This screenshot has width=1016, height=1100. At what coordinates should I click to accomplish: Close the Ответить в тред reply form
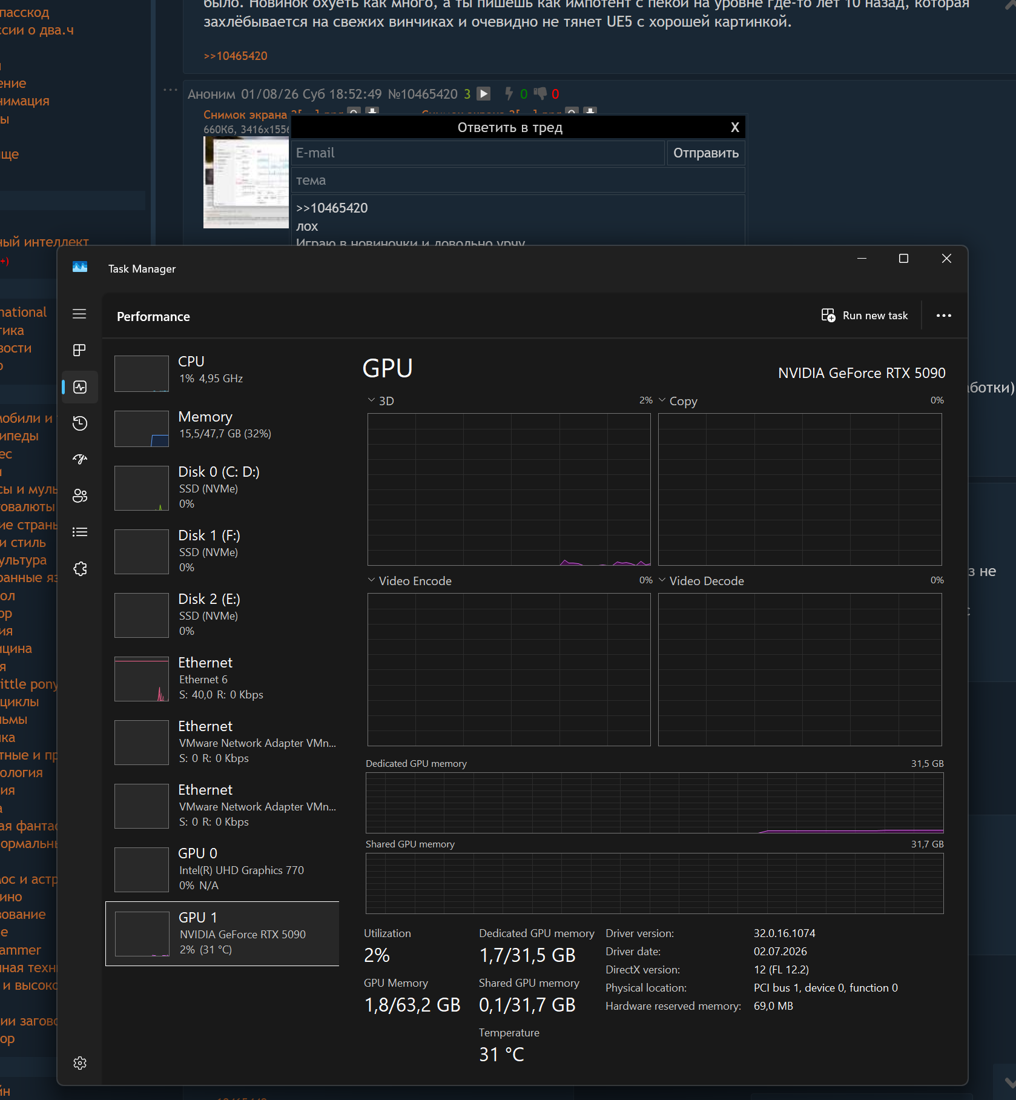pyautogui.click(x=735, y=127)
